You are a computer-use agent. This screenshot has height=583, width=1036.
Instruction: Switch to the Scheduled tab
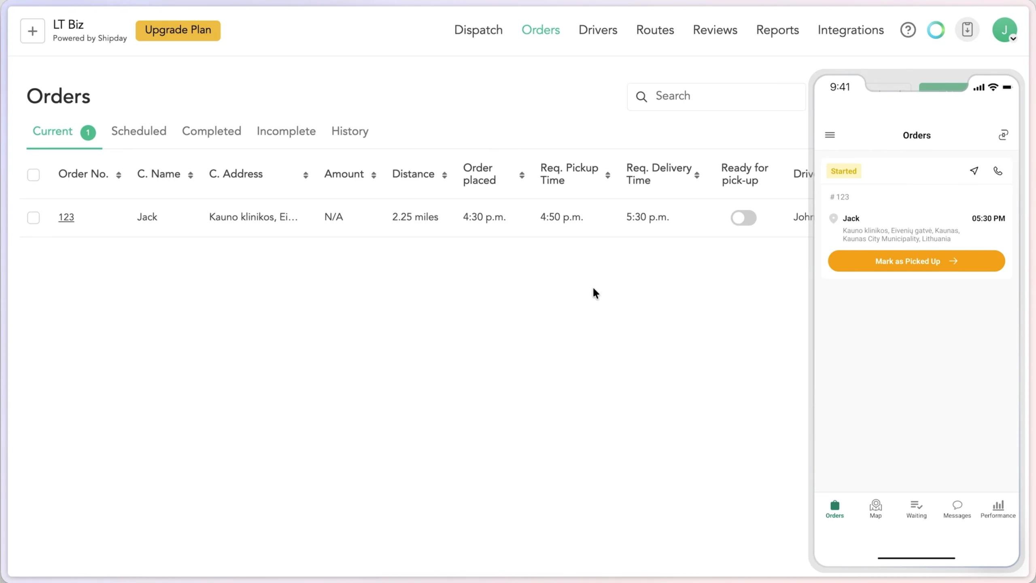pos(139,131)
